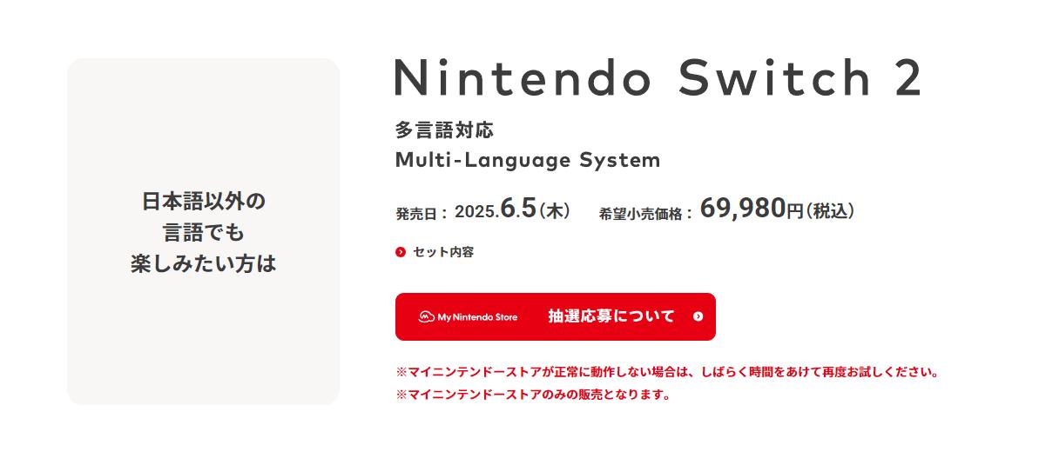This screenshot has height=465, width=1039.
Task: Click the My Nintendo Store text in red button
Action: [477, 317]
